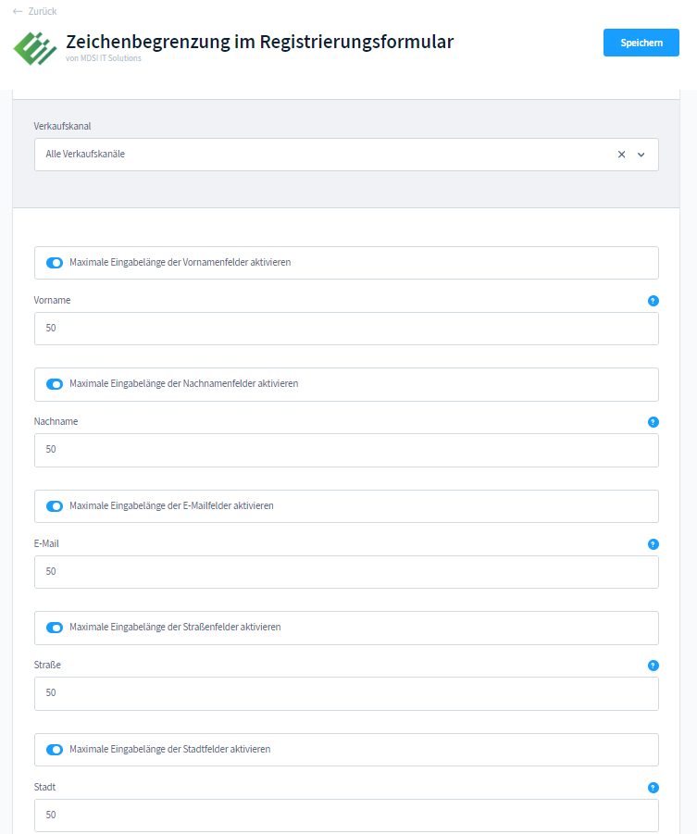The height and width of the screenshot is (834, 697).
Task: Focus the Straße length input field
Action: 346,693
